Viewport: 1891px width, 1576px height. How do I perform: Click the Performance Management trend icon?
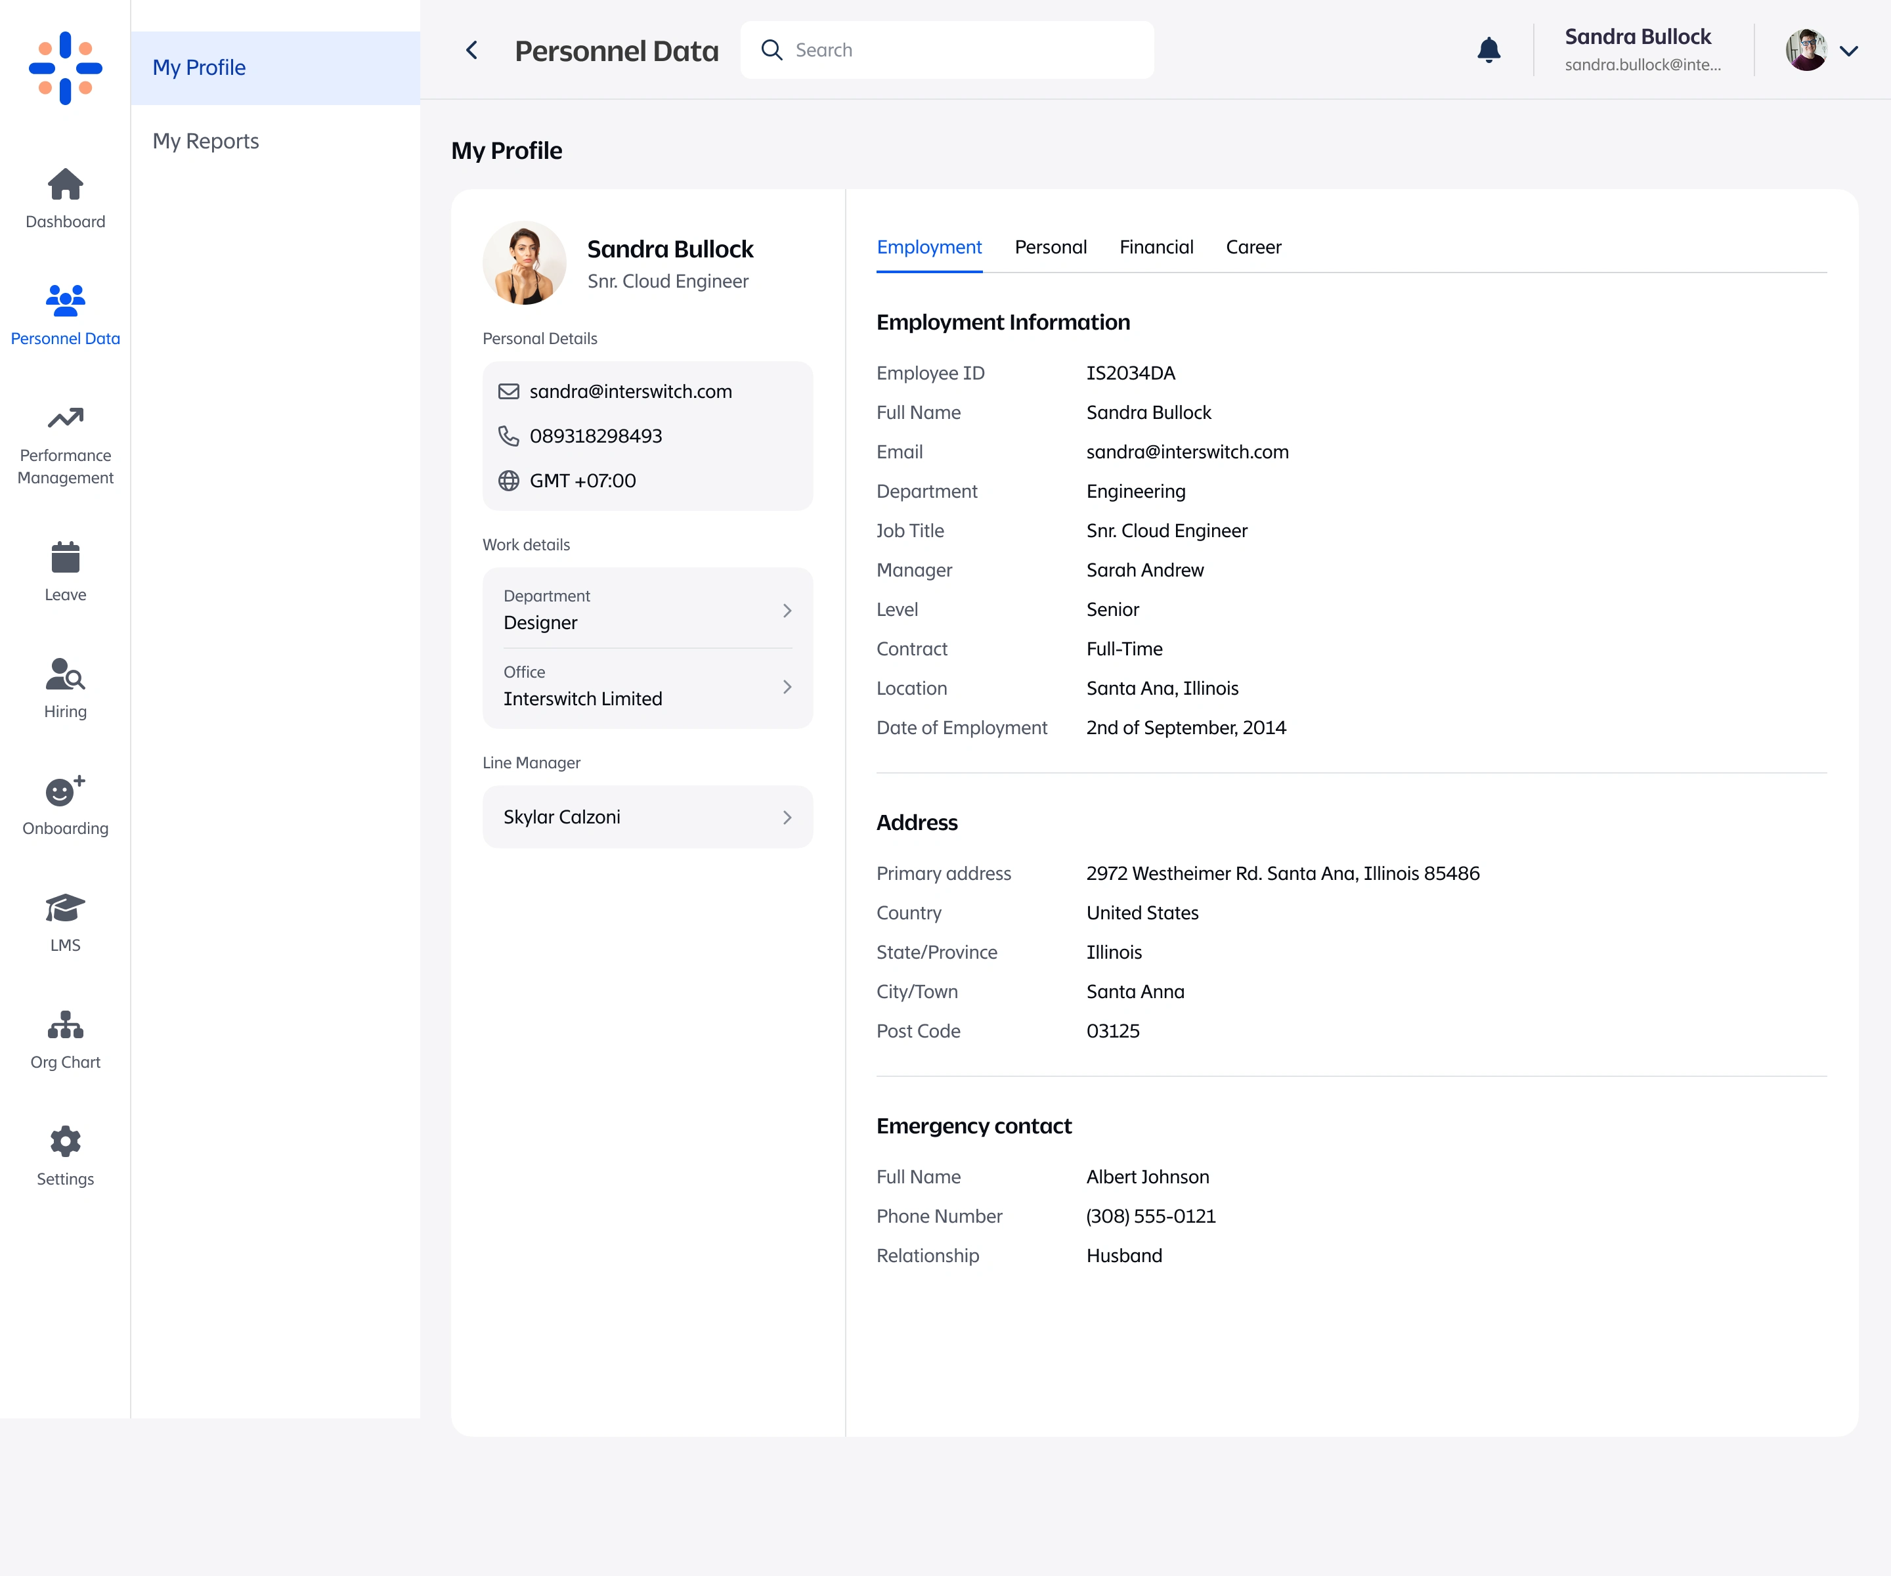click(65, 419)
